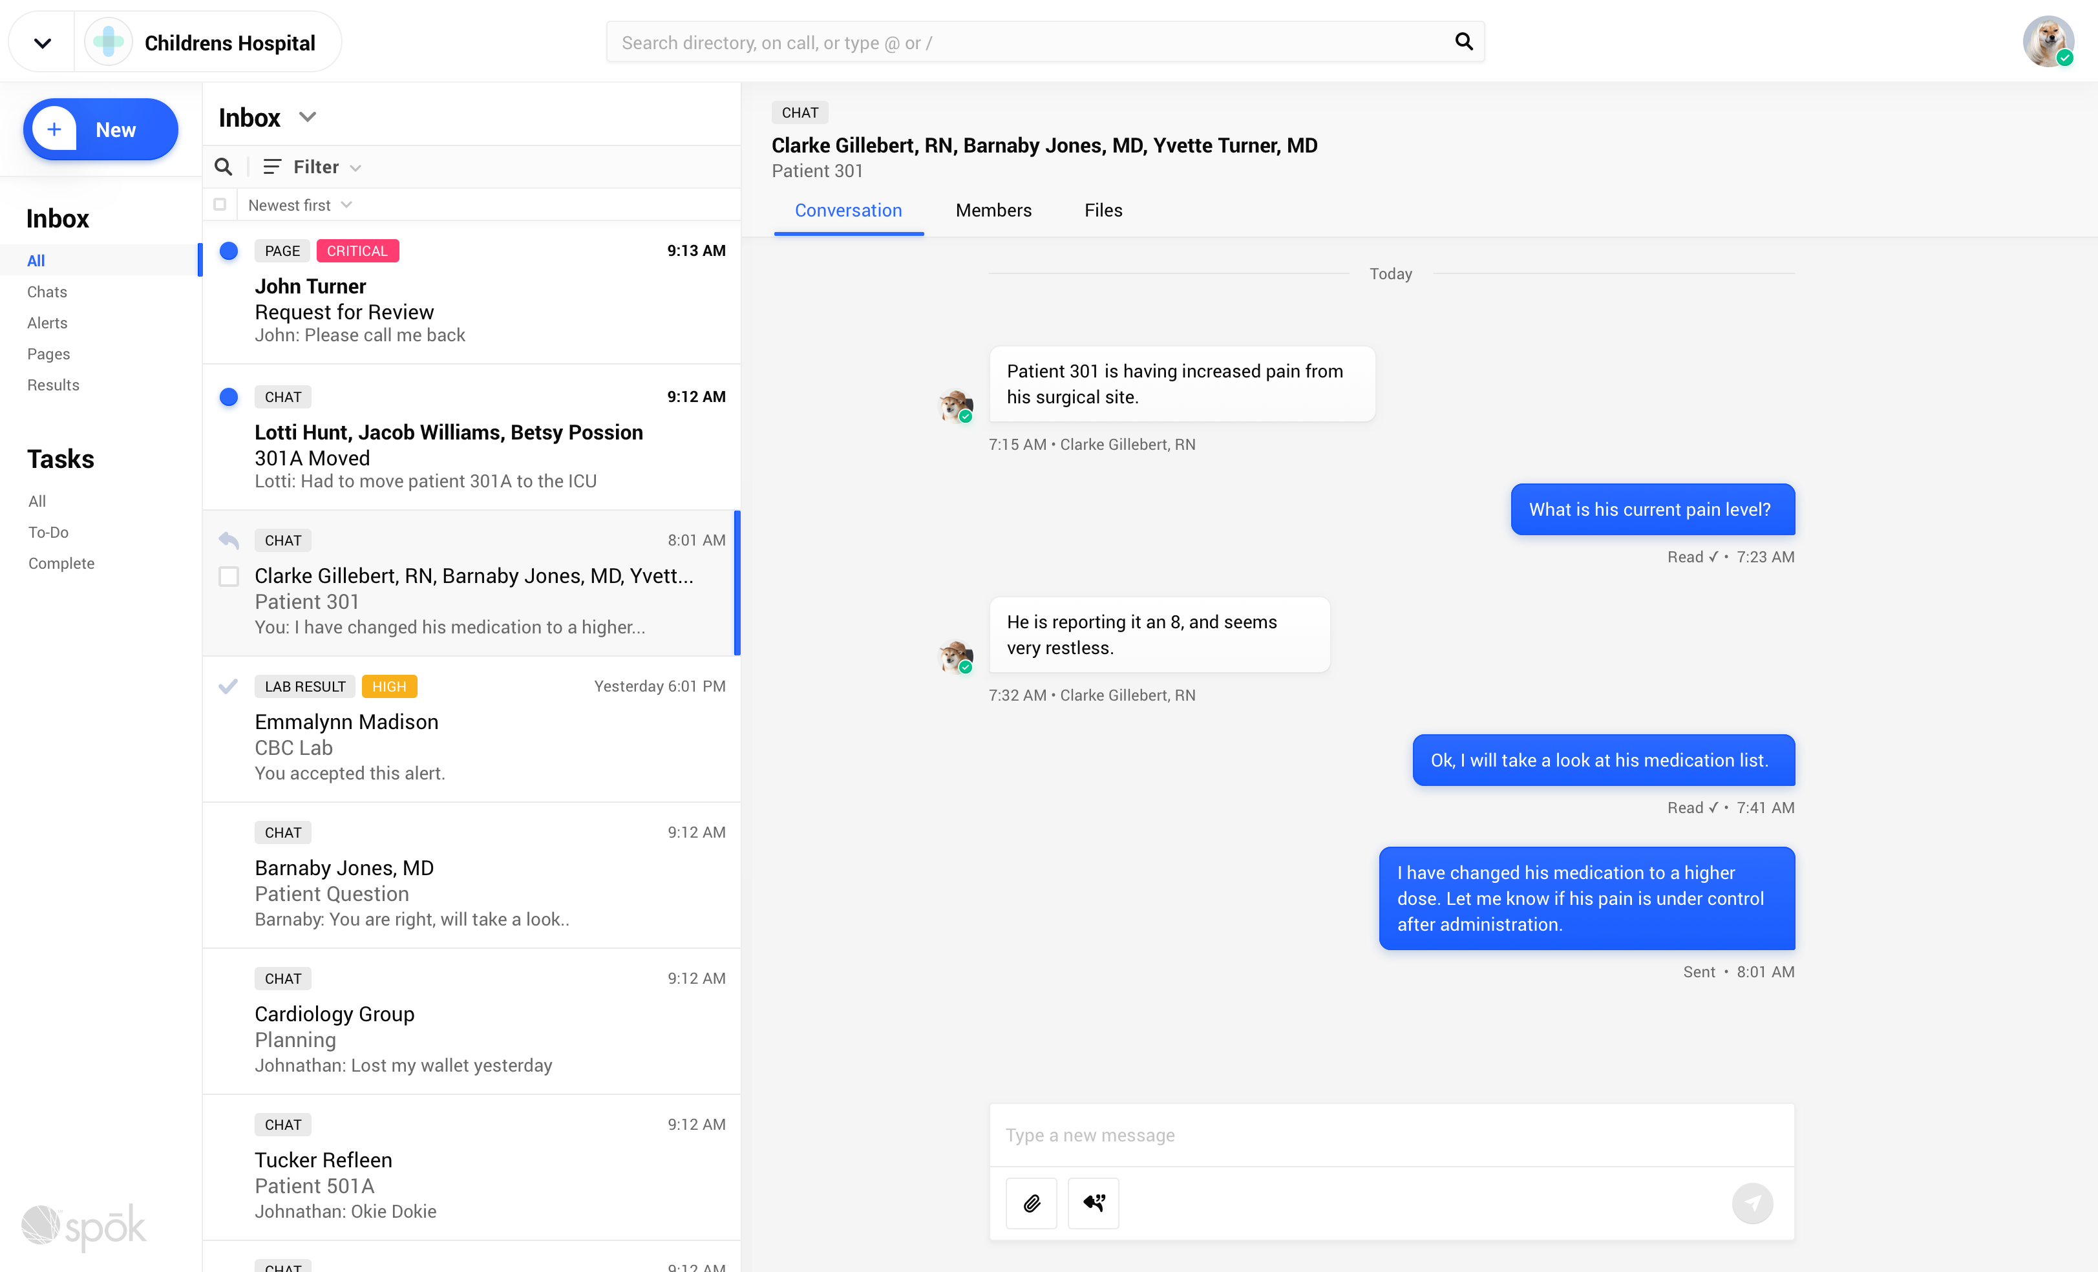The image size is (2098, 1272).
Task: Select Chats in the Inbox sidebar
Action: pyautogui.click(x=47, y=292)
